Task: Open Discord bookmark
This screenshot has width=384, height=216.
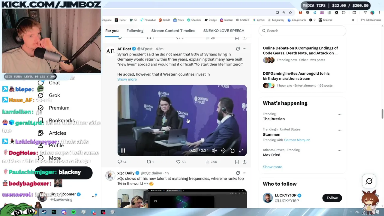Action: (x=226, y=20)
